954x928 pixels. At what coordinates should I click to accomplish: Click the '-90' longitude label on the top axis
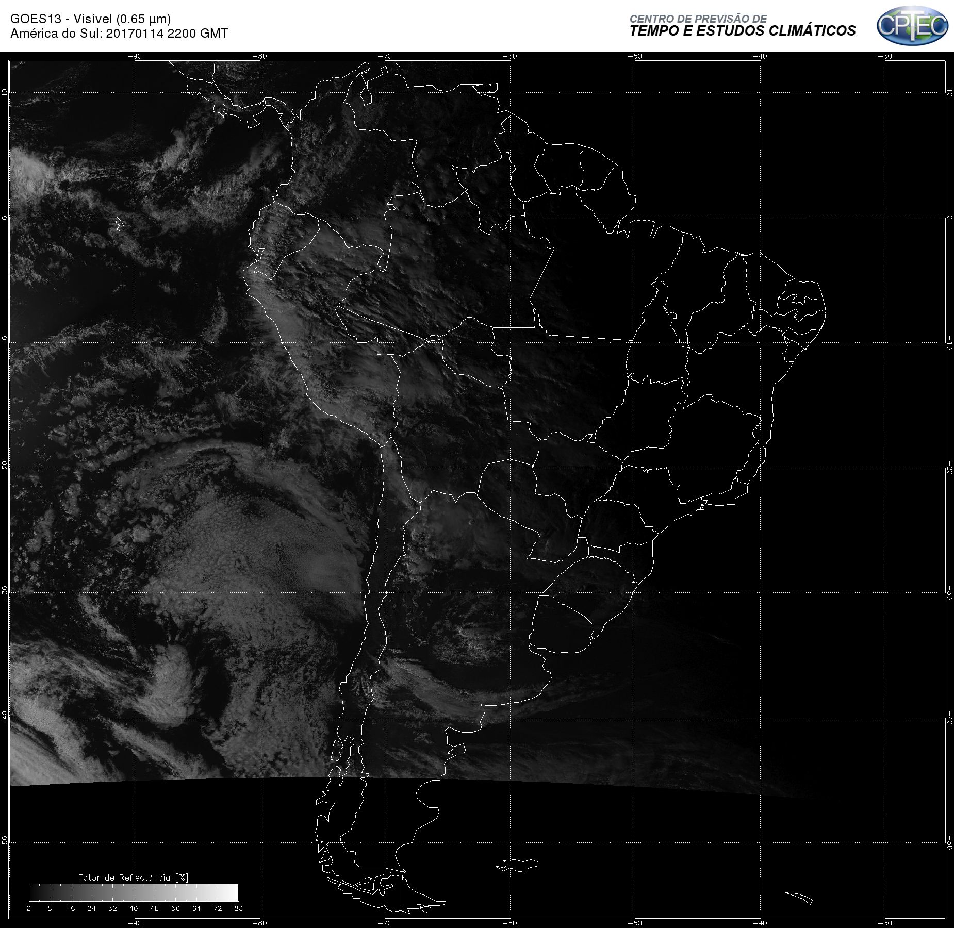(x=134, y=56)
